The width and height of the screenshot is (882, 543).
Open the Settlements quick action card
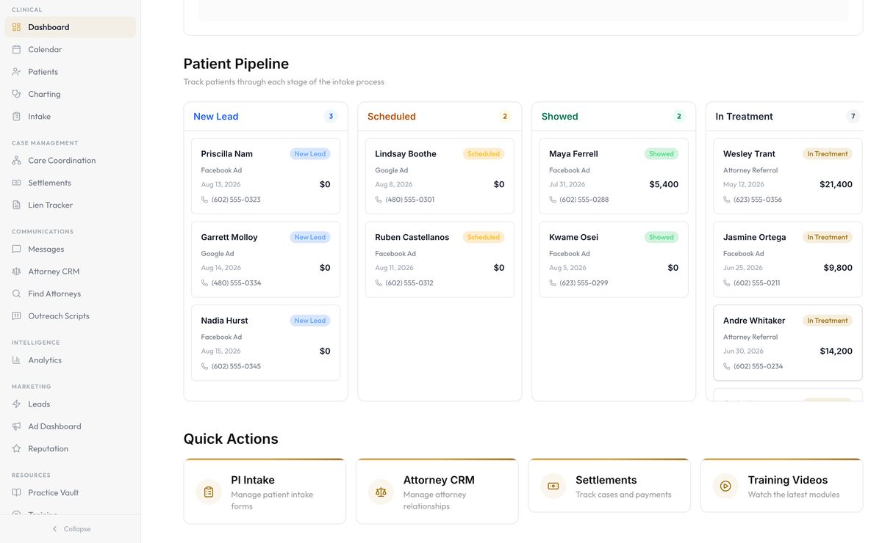click(609, 486)
